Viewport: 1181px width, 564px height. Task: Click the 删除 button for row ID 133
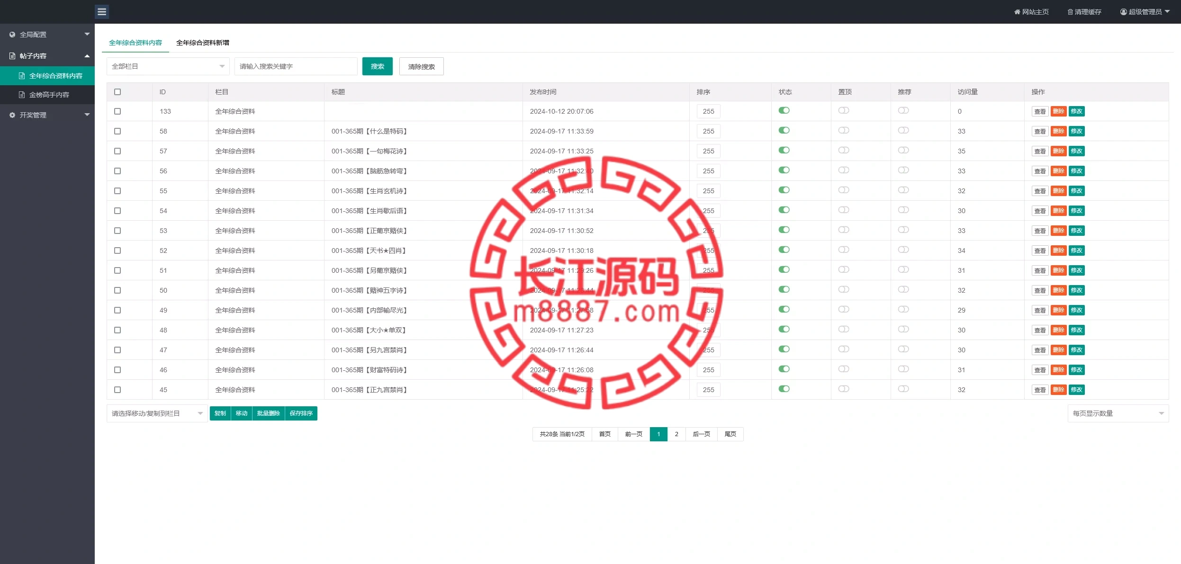click(x=1058, y=111)
